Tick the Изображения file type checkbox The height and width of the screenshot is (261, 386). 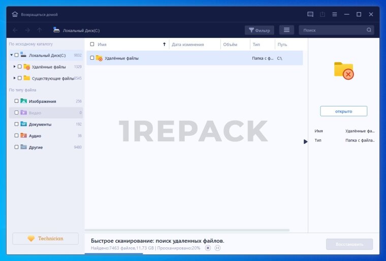click(x=16, y=101)
